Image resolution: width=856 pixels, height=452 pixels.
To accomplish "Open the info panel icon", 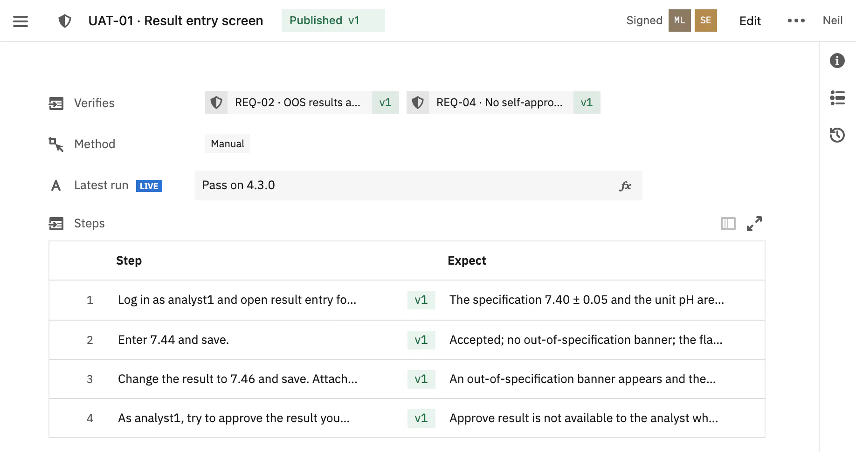I will tap(837, 61).
